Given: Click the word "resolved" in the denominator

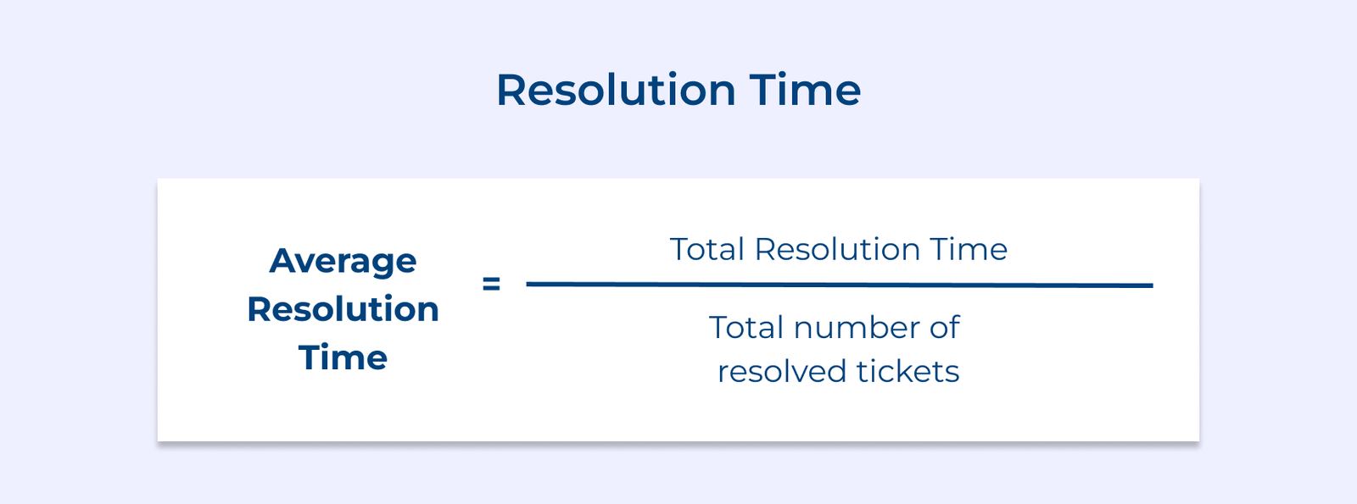Looking at the screenshot, I should pos(782,372).
